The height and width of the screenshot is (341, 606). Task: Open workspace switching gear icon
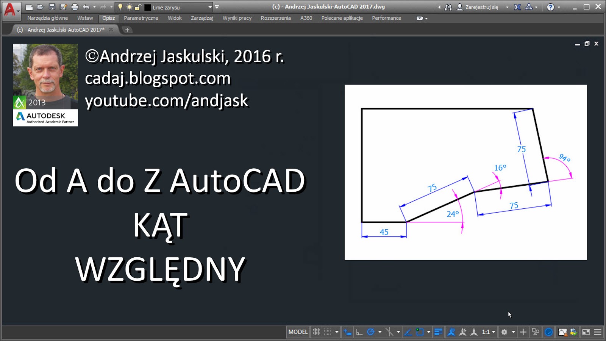(504, 332)
